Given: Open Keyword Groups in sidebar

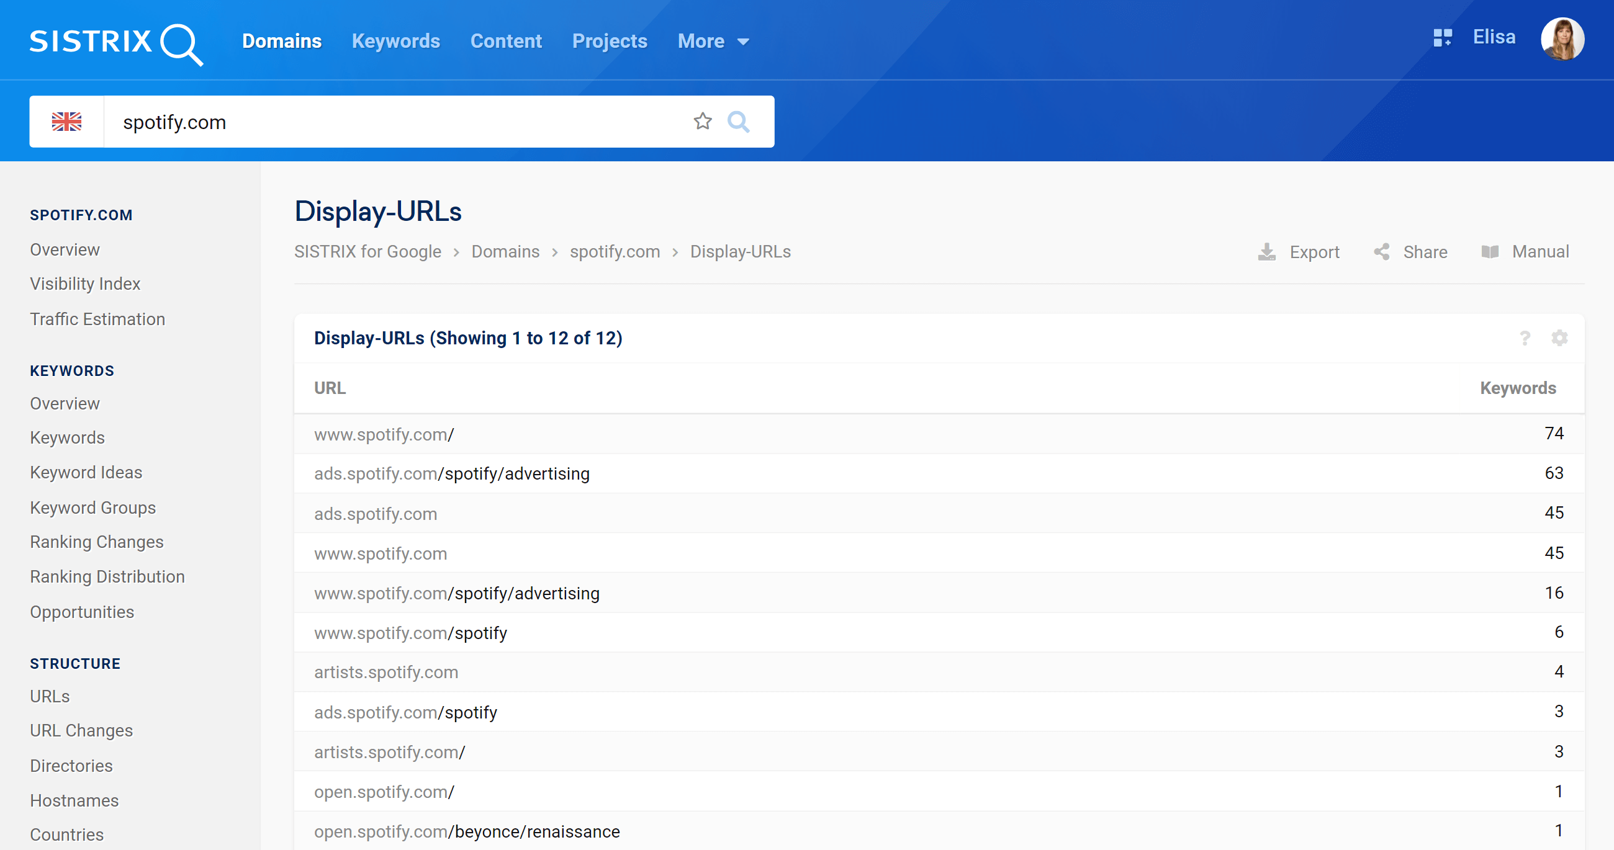Looking at the screenshot, I should point(92,508).
